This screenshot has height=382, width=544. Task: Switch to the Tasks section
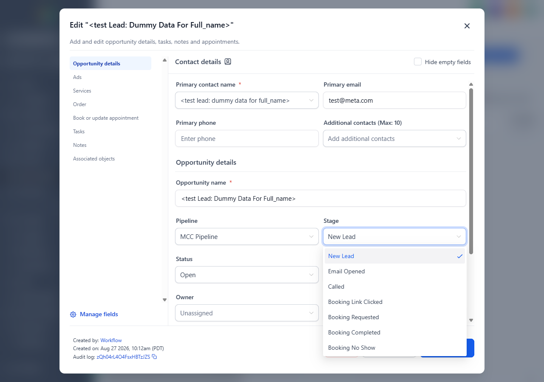110,132
